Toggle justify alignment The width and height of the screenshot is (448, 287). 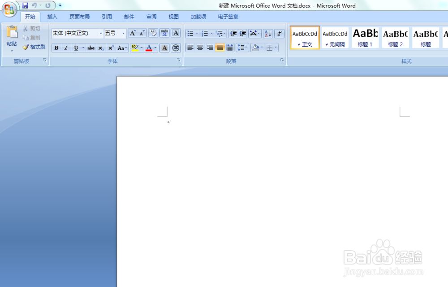pyautogui.click(x=220, y=48)
